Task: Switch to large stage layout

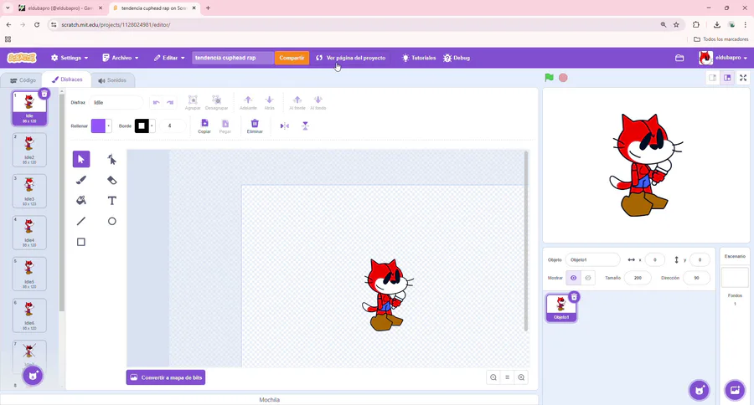Action: [727, 78]
